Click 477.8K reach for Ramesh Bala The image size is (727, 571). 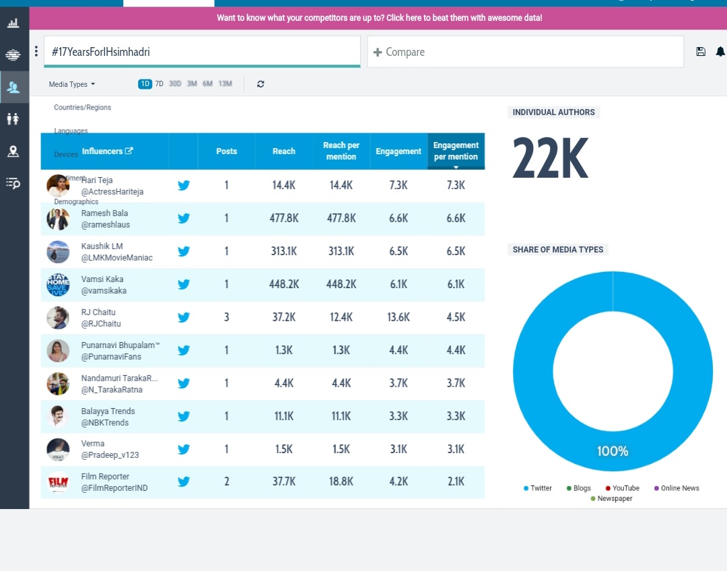tap(284, 218)
